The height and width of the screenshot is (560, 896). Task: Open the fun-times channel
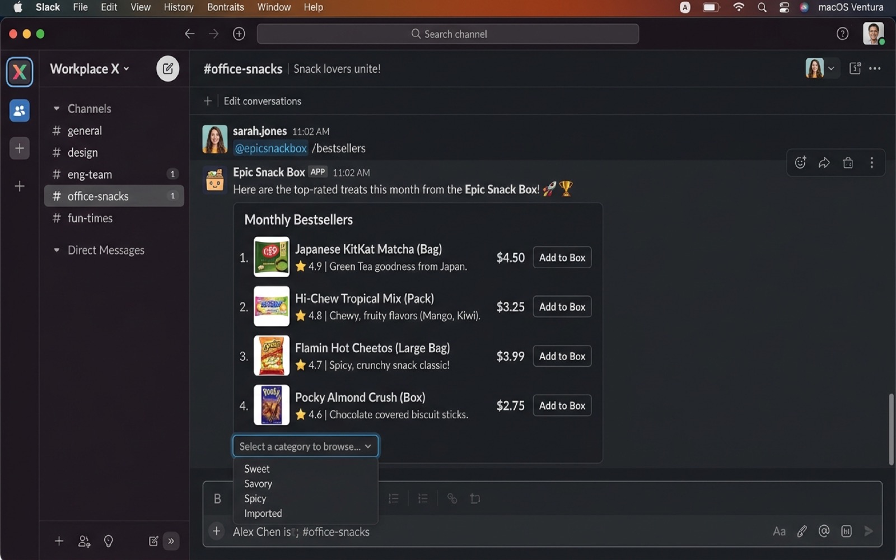114,218
